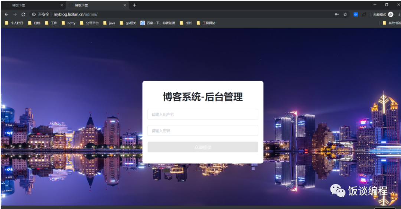
Task: Minimize the browser window
Action: coord(375,4)
